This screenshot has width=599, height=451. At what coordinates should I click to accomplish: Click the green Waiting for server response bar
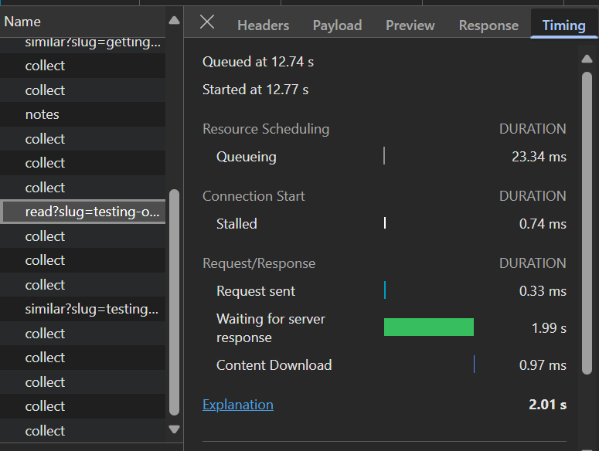428,327
